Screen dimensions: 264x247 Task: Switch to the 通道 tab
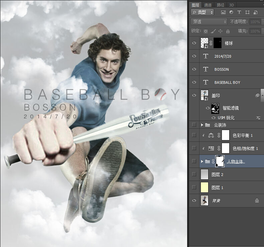[x=208, y=5]
